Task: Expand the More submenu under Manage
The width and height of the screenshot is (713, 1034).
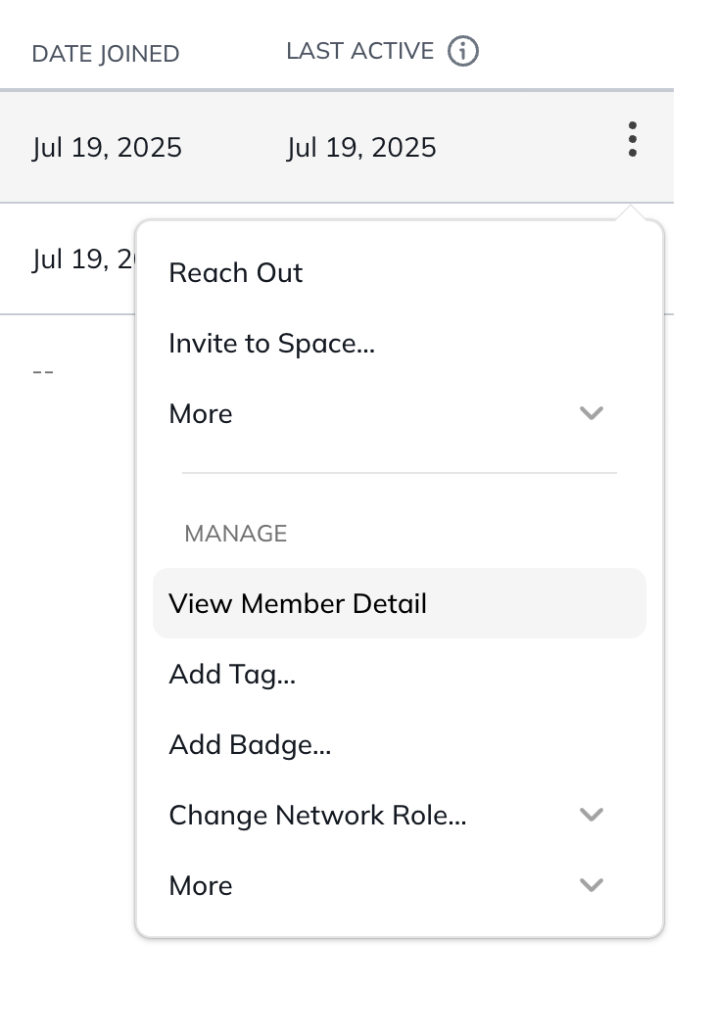Action: tap(399, 885)
